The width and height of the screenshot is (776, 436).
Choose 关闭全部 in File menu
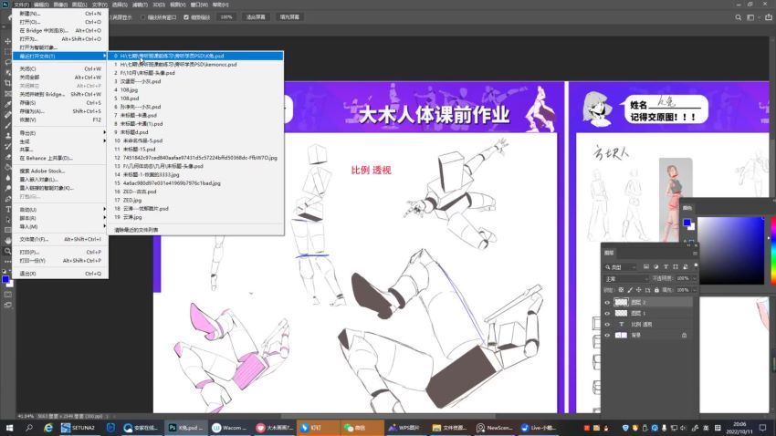pyautogui.click(x=60, y=78)
